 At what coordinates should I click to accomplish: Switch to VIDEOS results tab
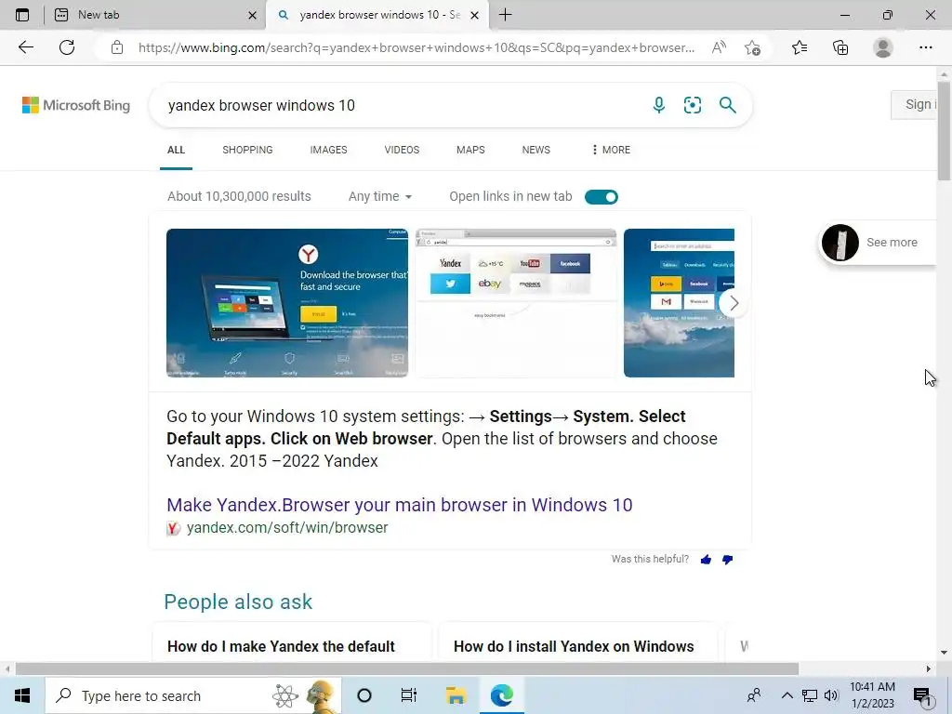(402, 150)
